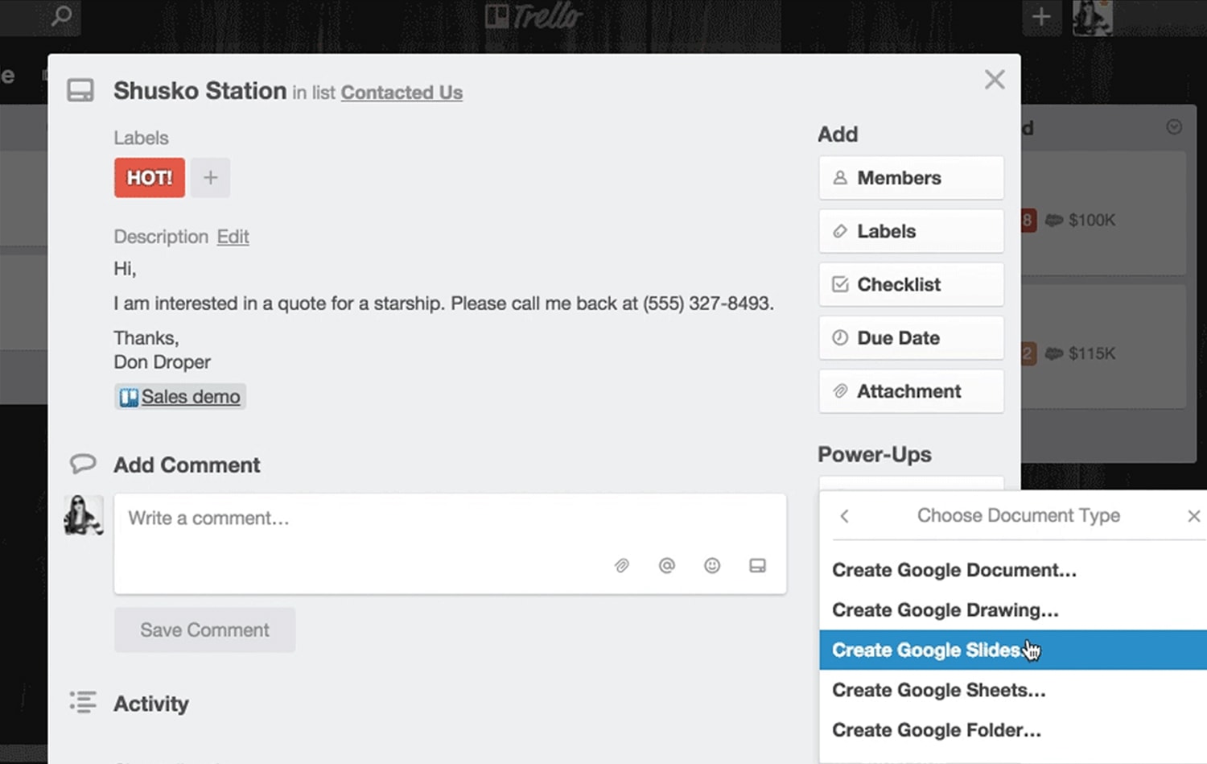Screen dimensions: 1207x764
Task: Click the plus icon in the top bar
Action: pos(1042,18)
